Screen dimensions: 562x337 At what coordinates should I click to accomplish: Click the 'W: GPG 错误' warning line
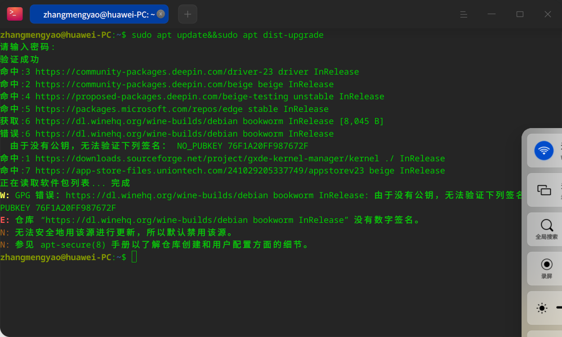point(261,195)
